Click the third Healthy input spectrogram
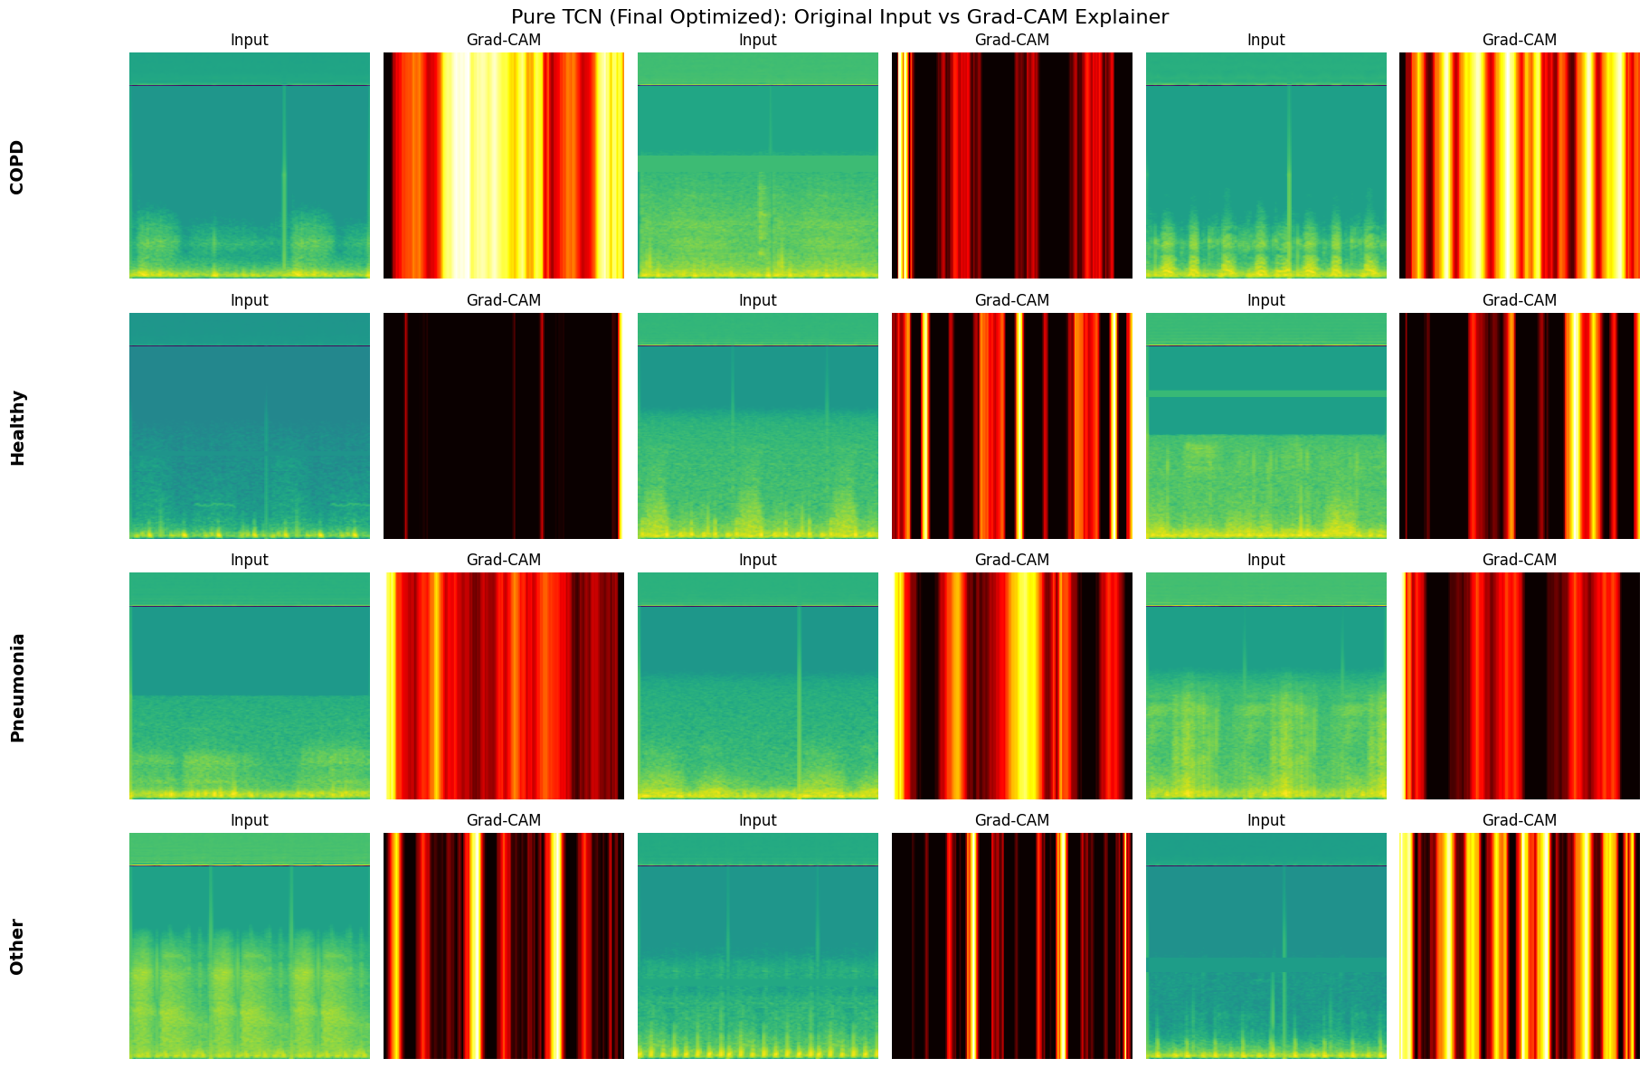The height and width of the screenshot is (1068, 1649). [x=1265, y=423]
